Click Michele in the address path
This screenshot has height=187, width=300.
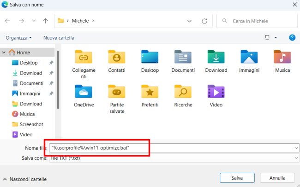click(x=80, y=21)
